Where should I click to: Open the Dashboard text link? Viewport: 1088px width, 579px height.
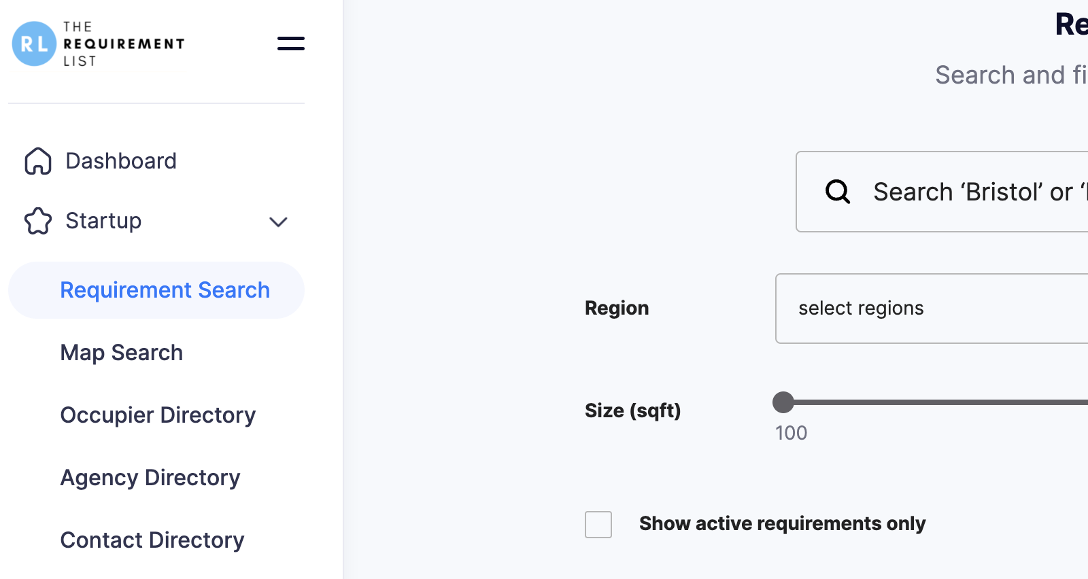tap(121, 161)
